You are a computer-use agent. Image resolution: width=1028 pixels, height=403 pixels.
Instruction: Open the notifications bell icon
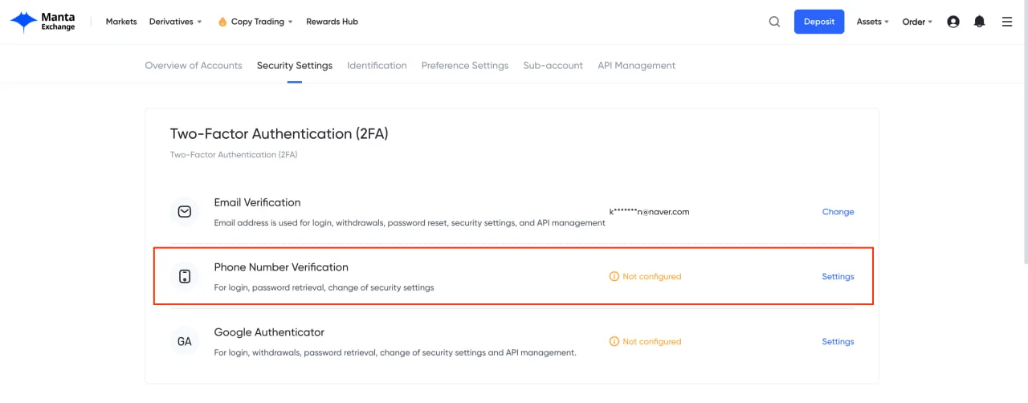click(x=979, y=22)
